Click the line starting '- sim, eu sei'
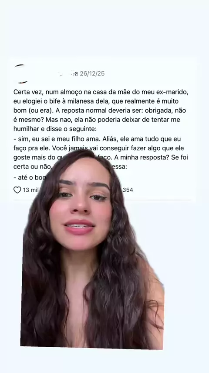 click(x=97, y=139)
